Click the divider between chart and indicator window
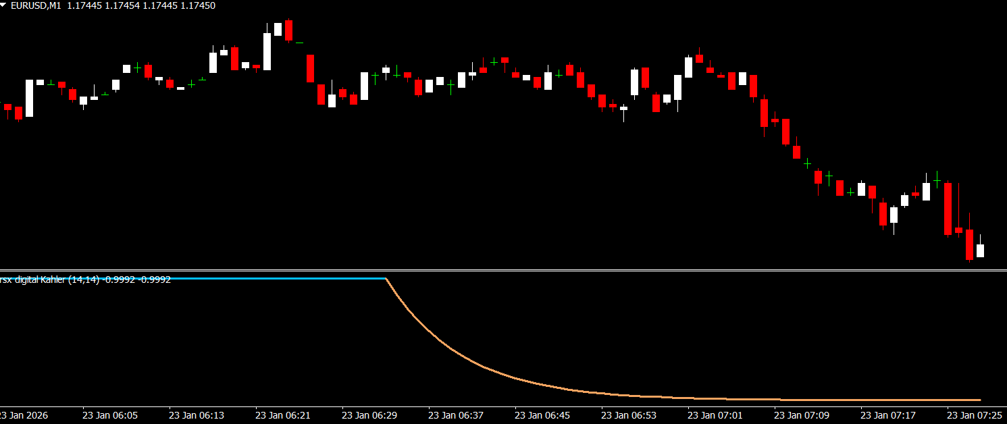 coord(503,271)
